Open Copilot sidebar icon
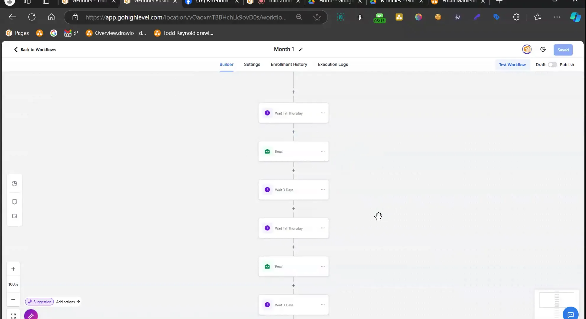 575,17
